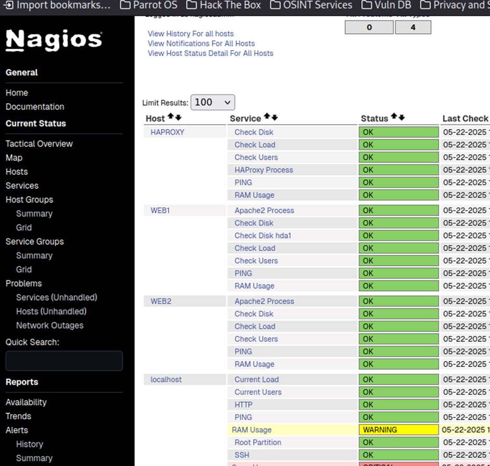
Task: Open the Summary link under Service Groups
Action: pyautogui.click(x=34, y=255)
